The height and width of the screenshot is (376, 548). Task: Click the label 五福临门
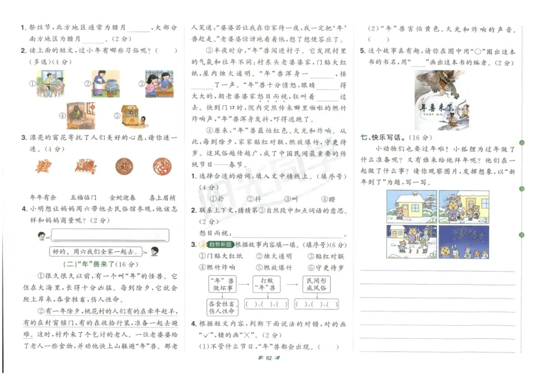[x=84, y=198]
